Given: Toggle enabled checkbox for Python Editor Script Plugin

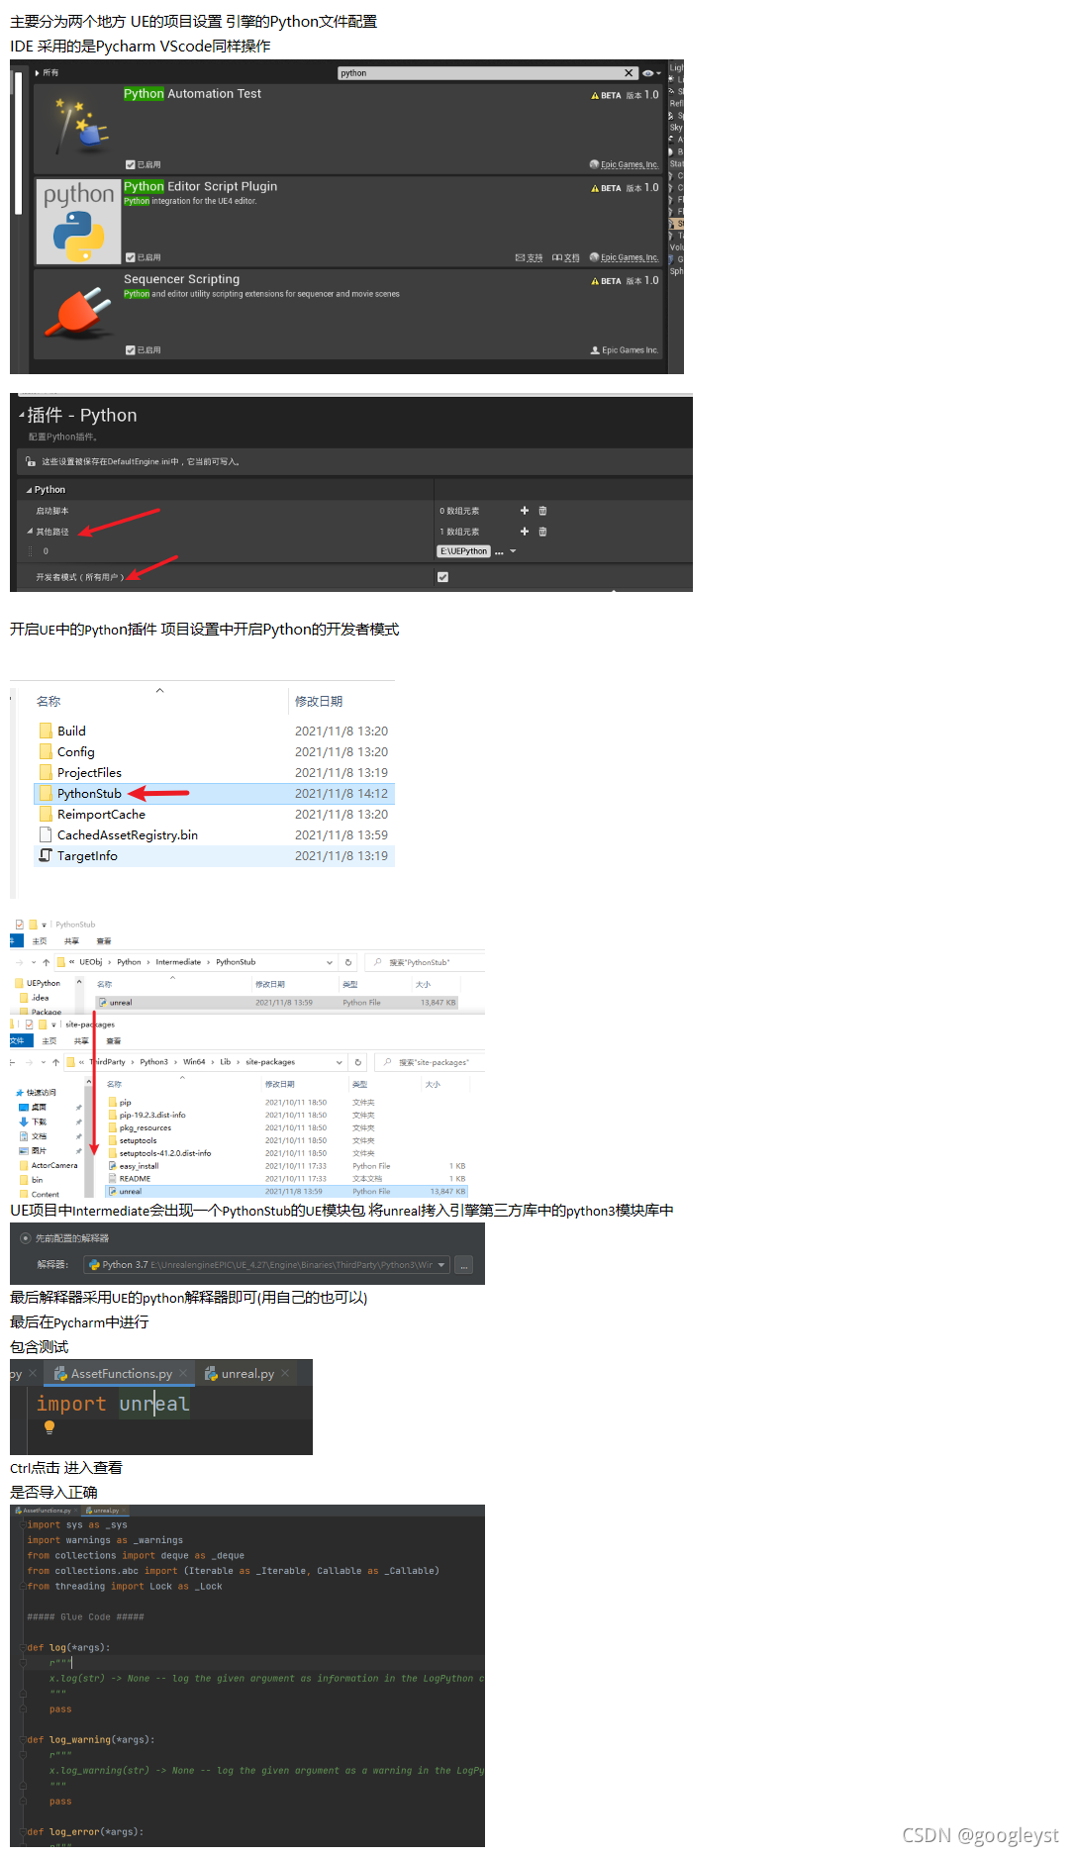Looking at the screenshot, I should pyautogui.click(x=131, y=257).
